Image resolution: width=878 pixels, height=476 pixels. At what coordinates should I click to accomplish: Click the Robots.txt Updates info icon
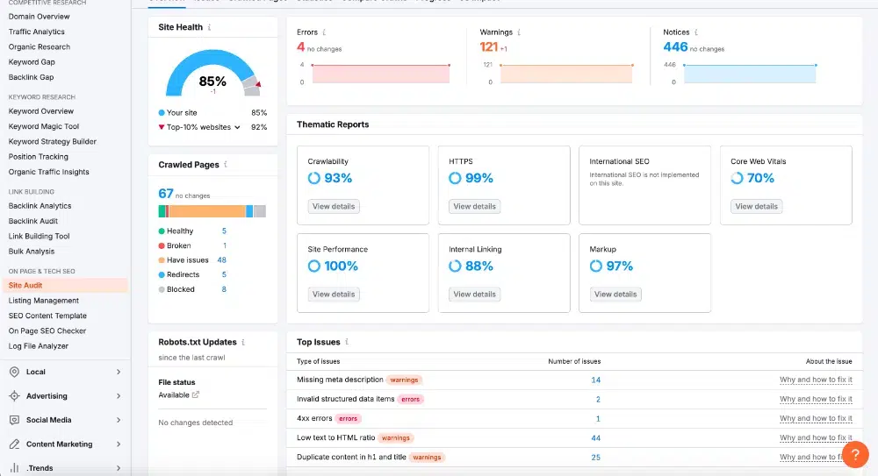(243, 342)
